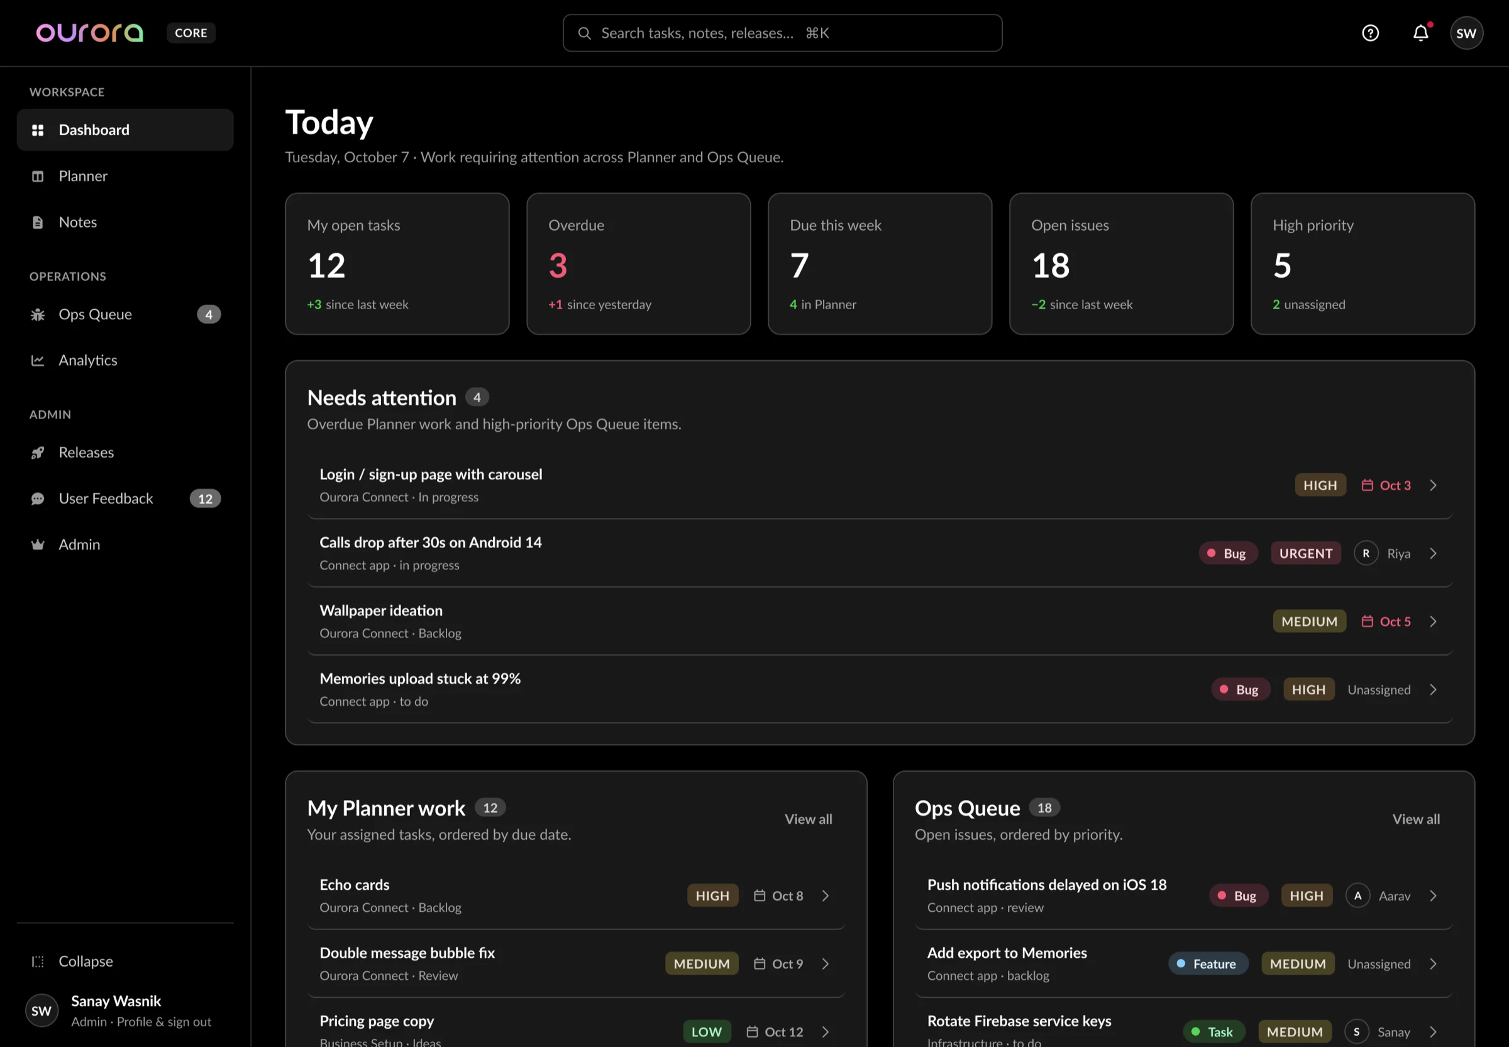The image size is (1509, 1047).
Task: Expand Calls drop after 30s row chevron
Action: 1433,554
